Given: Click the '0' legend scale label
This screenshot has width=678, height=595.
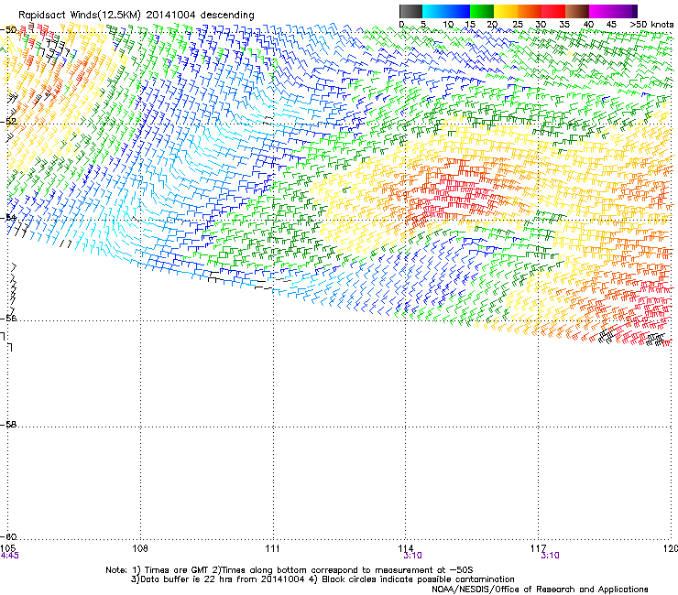Looking at the screenshot, I should 401,24.
